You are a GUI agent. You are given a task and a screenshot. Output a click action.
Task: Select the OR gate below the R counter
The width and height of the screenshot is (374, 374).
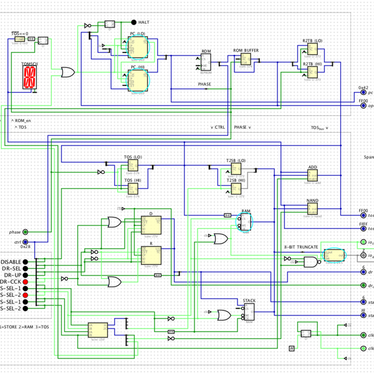[115, 282]
